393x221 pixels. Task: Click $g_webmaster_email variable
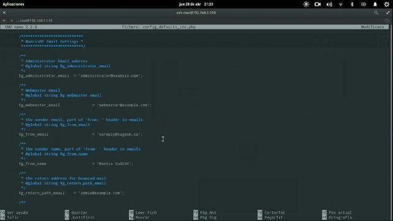tap(39, 105)
